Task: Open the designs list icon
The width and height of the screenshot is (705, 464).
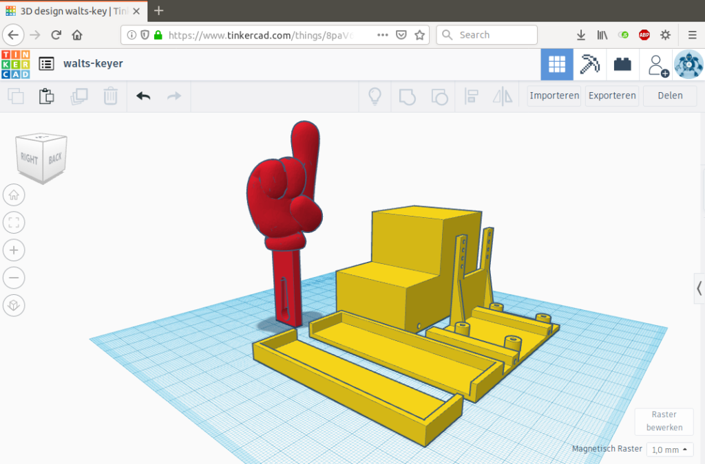Action: click(x=46, y=64)
